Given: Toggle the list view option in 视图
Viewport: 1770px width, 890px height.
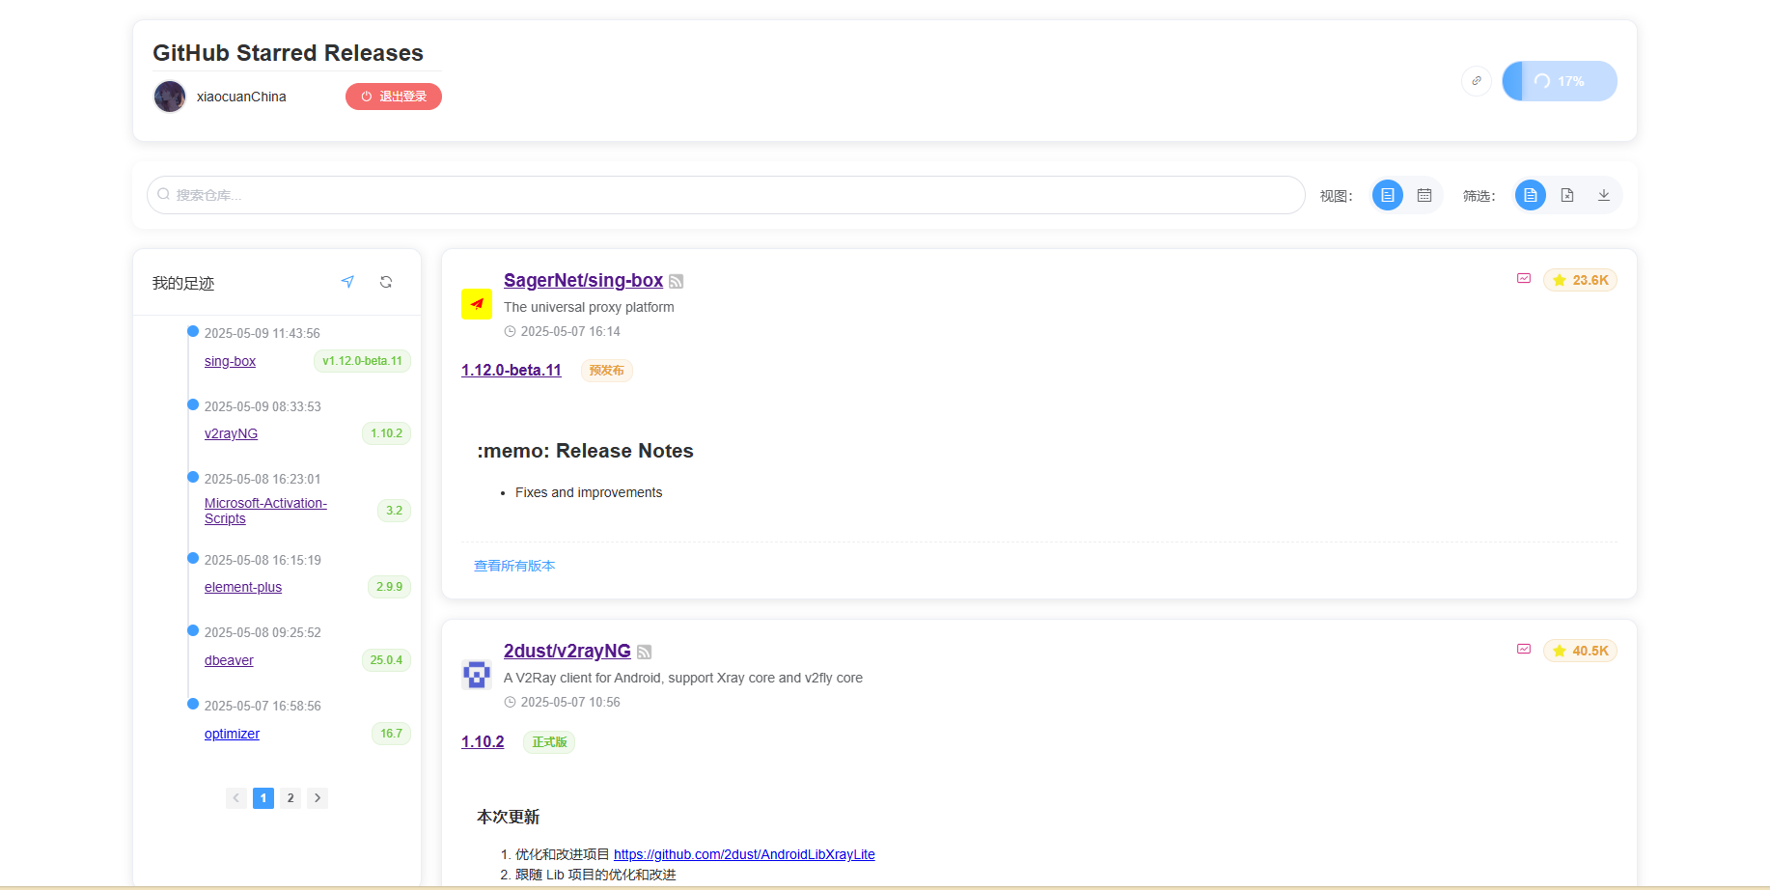Looking at the screenshot, I should click(x=1387, y=194).
